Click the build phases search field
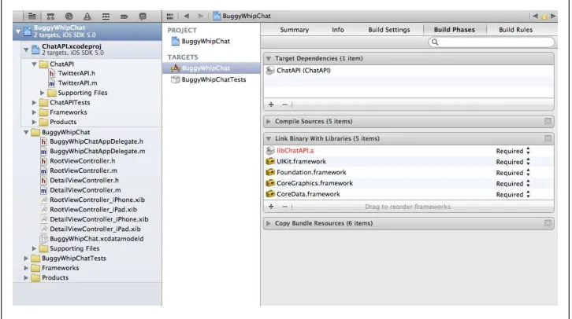572x319 pixels. tap(492, 42)
